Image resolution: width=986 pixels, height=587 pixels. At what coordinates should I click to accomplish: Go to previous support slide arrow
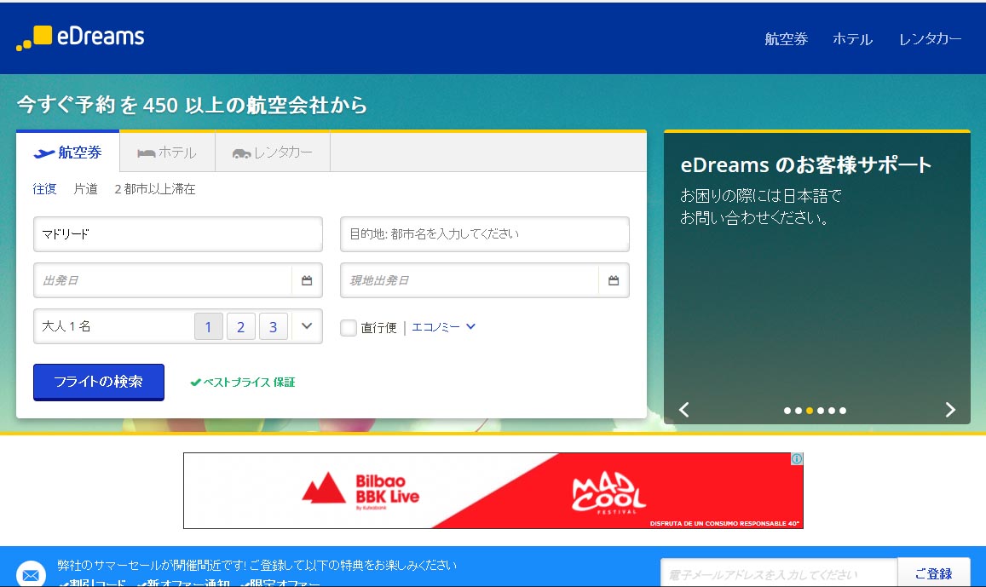[x=683, y=410]
